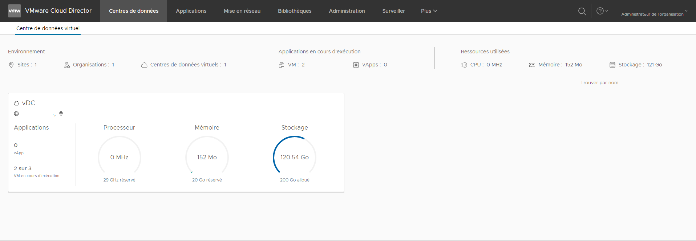Click the vApps grid icon

[x=356, y=65]
